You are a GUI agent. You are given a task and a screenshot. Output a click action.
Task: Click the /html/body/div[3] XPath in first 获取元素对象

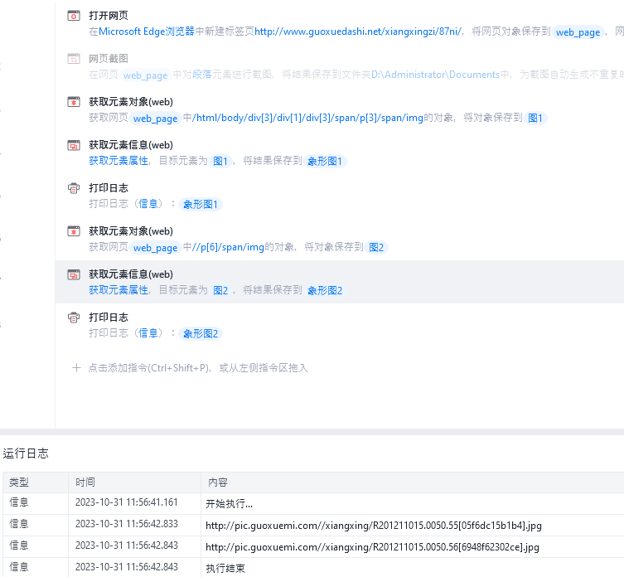tap(307, 118)
